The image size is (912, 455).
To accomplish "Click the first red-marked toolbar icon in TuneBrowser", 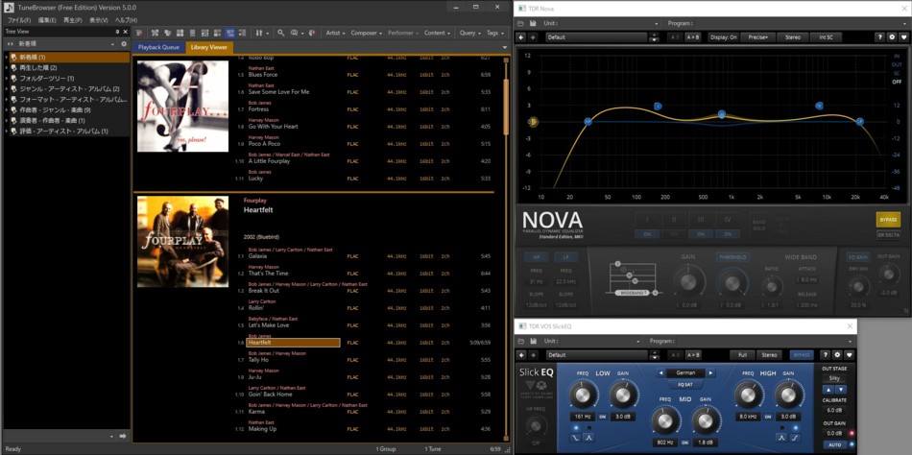I will point(138,34).
